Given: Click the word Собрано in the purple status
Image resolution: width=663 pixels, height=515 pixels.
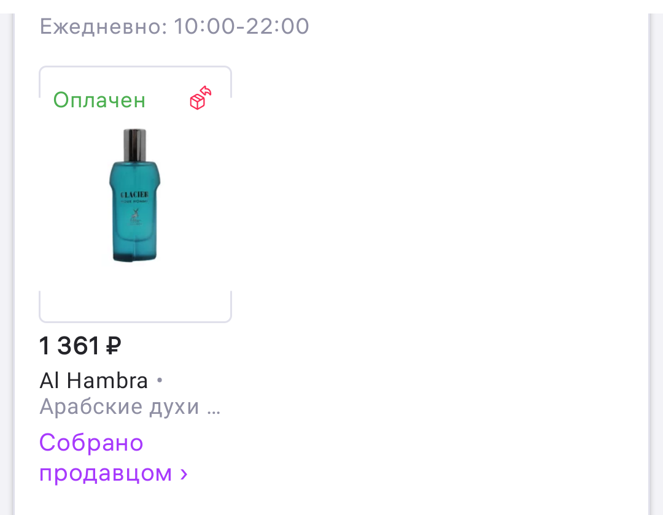Looking at the screenshot, I should pyautogui.click(x=91, y=443).
